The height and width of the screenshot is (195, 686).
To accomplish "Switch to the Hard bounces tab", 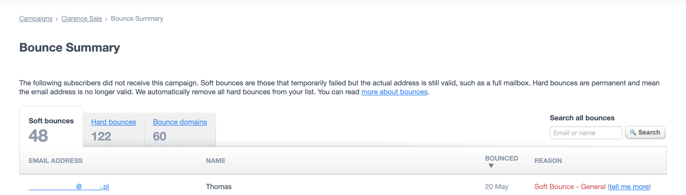I will tap(113, 122).
